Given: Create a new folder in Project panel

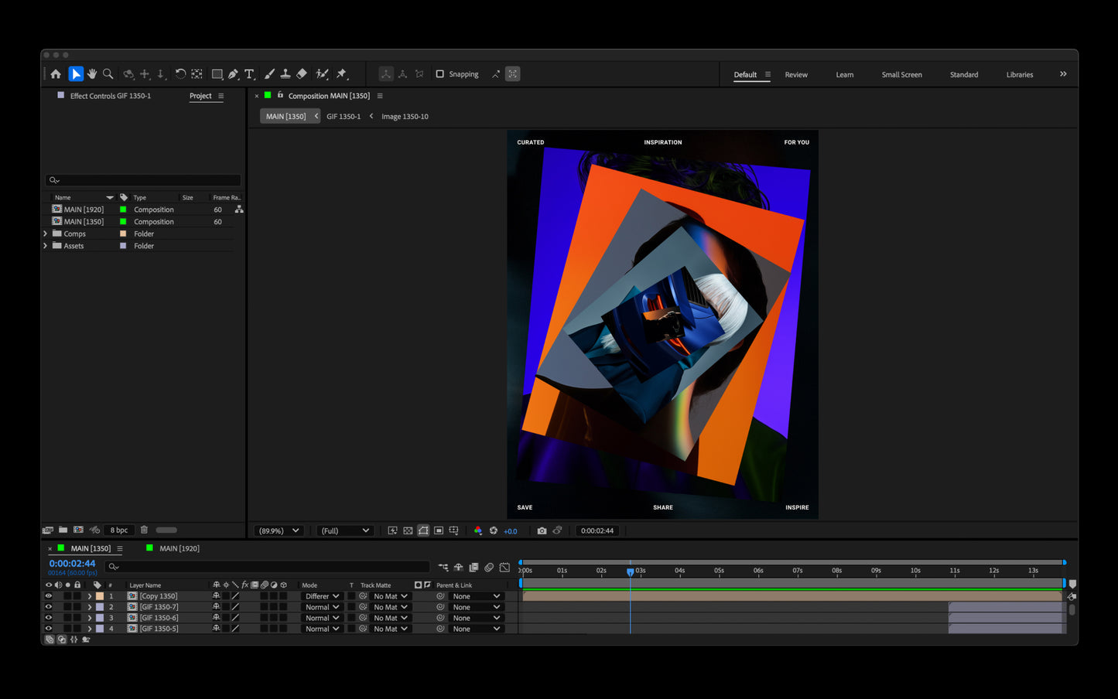Looking at the screenshot, I should pyautogui.click(x=63, y=530).
